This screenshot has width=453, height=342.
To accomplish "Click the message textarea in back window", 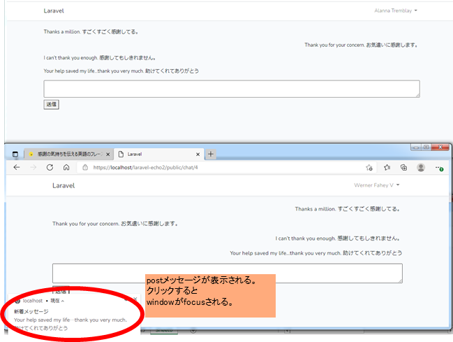I will (232, 89).
